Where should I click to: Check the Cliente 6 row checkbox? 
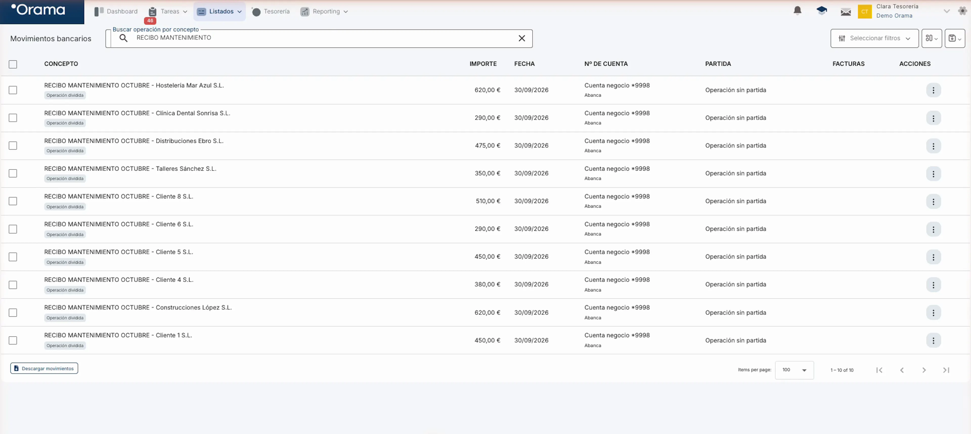pyautogui.click(x=13, y=229)
